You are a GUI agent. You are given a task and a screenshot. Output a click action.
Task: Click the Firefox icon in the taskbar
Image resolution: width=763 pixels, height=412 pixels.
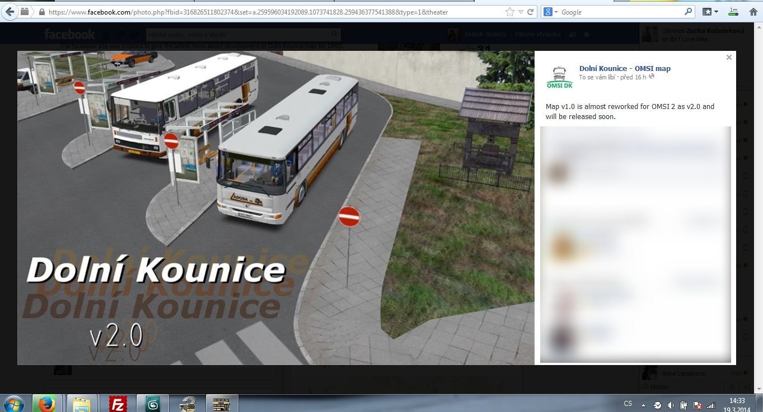pos(47,403)
